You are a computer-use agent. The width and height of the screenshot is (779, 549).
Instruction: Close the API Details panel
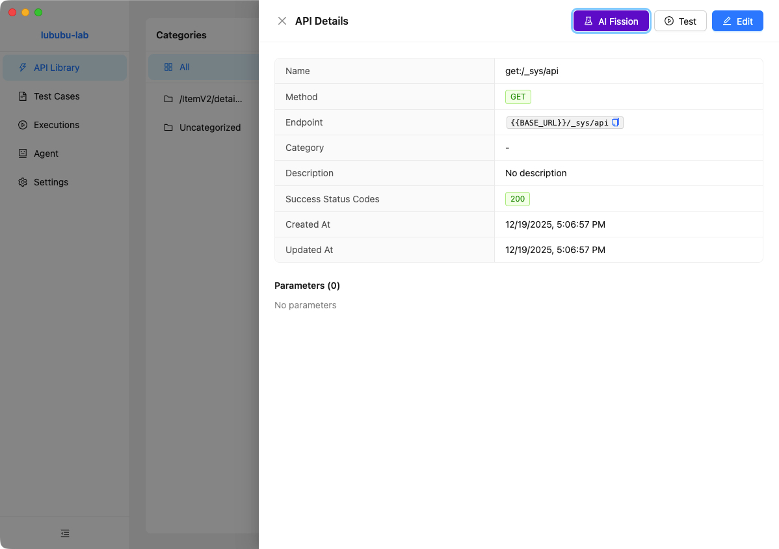point(282,21)
